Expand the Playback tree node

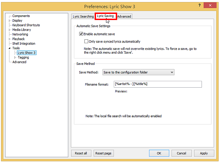tap(10, 39)
